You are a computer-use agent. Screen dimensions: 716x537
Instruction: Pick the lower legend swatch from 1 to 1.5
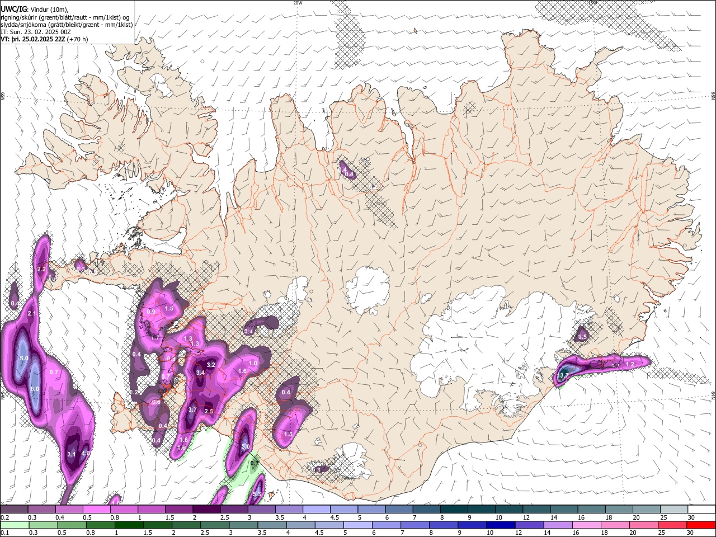coord(129,525)
